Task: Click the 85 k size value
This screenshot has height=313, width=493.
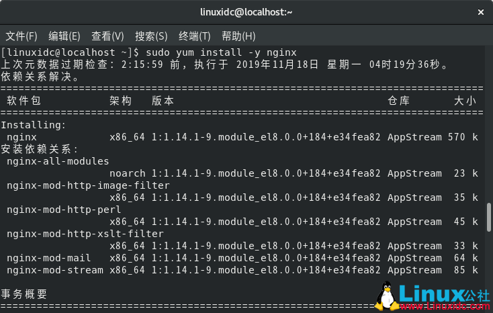Action: [x=466, y=270]
